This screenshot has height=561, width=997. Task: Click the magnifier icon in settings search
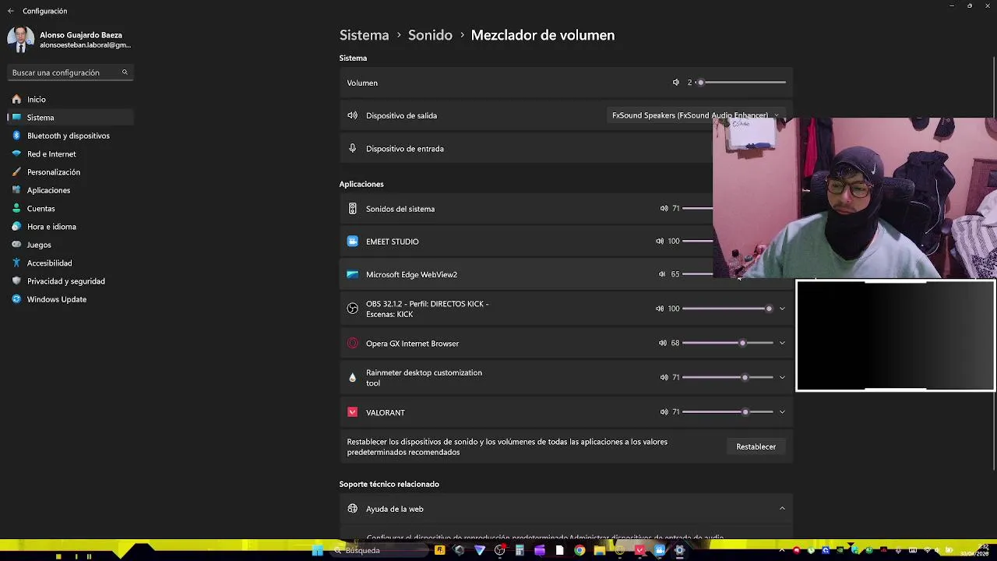[125, 72]
